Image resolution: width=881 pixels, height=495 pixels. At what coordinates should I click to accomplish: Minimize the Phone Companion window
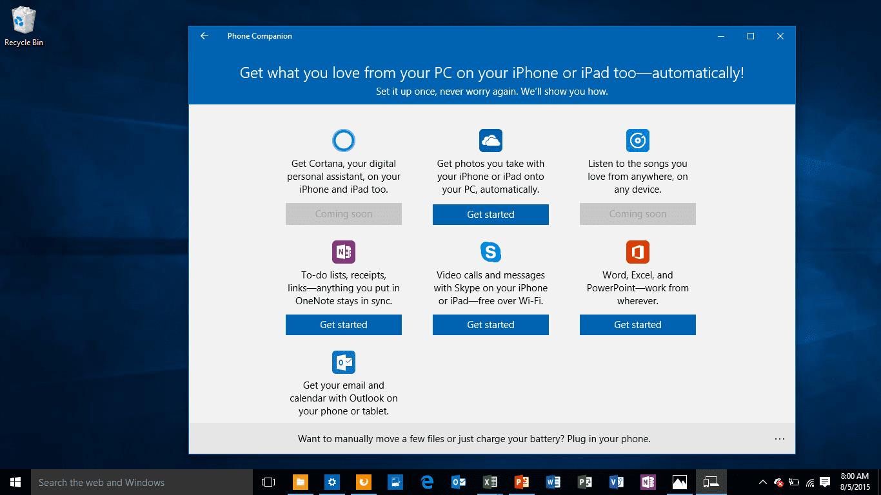[x=721, y=36]
